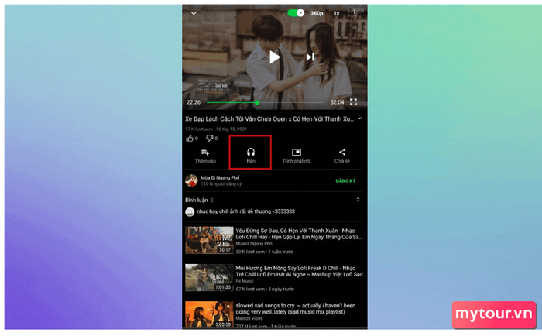Click the Melody Vibes channel label

(x=249, y=318)
